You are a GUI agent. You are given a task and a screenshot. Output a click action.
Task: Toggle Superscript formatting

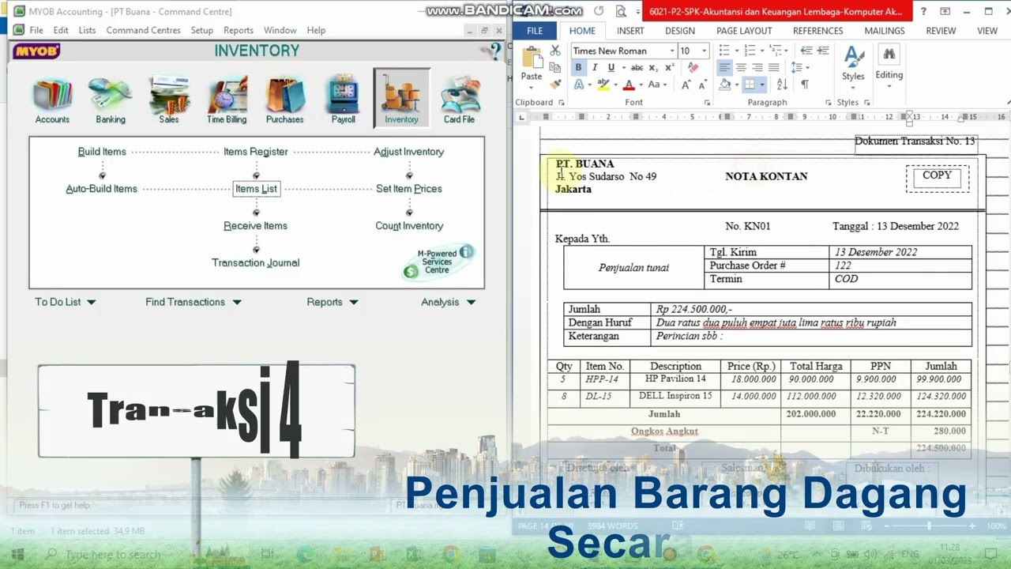(669, 68)
